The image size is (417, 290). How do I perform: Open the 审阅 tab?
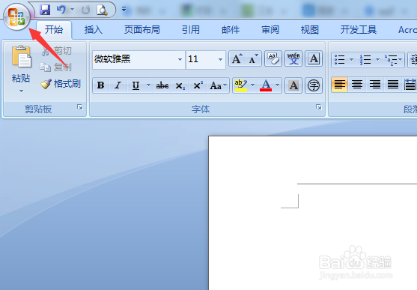270,29
